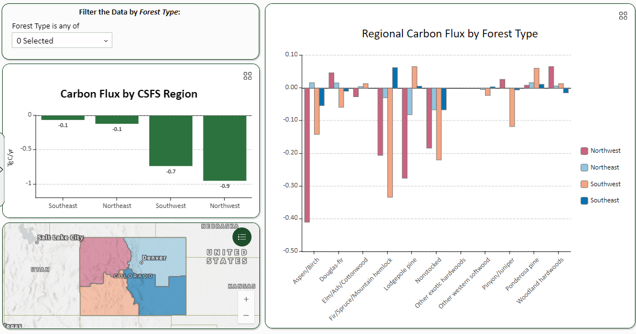Click grid icon on Carbon Flux by CSFS tile
Screen dimensions: 636x334
click(x=248, y=76)
